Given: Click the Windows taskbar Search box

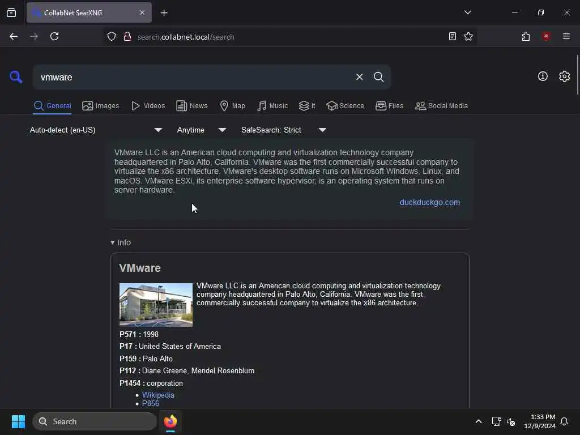Looking at the screenshot, I should (x=95, y=421).
